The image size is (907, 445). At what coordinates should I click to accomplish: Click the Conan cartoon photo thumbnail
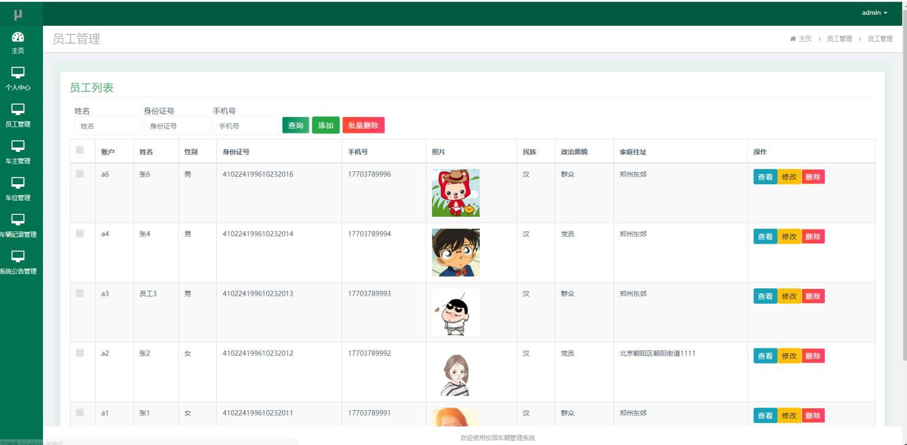click(x=456, y=252)
